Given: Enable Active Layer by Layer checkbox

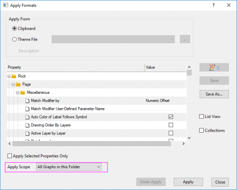Looking at the screenshot, I should pos(171,133).
